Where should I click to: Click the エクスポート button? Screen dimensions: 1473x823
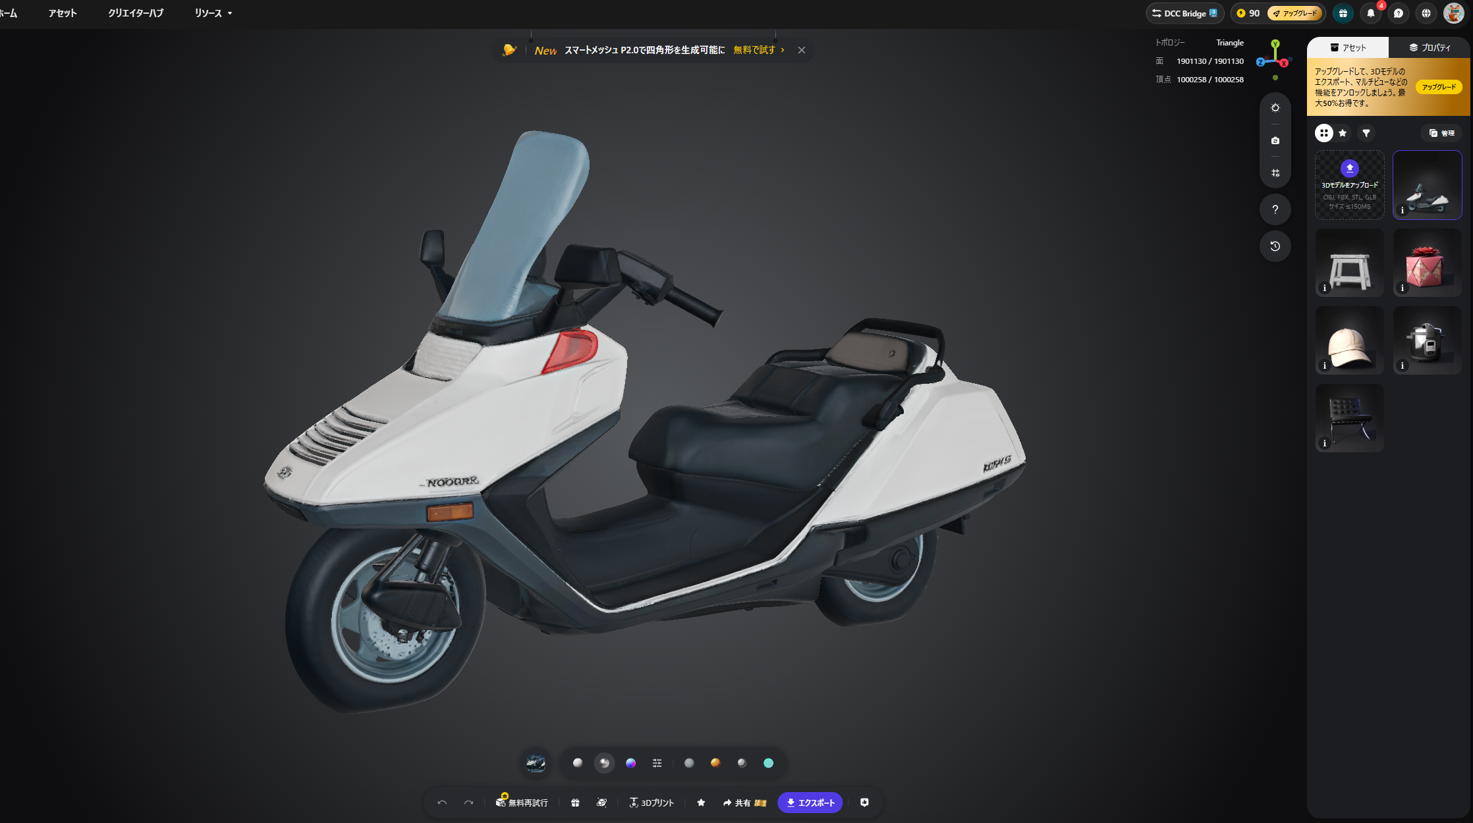810,803
